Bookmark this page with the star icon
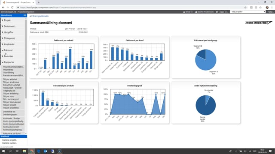This screenshot has width=275, height=154. point(245,8)
